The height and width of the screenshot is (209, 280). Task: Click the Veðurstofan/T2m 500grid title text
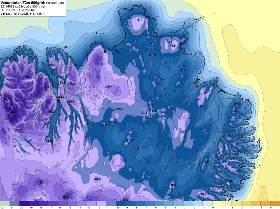[22, 3]
